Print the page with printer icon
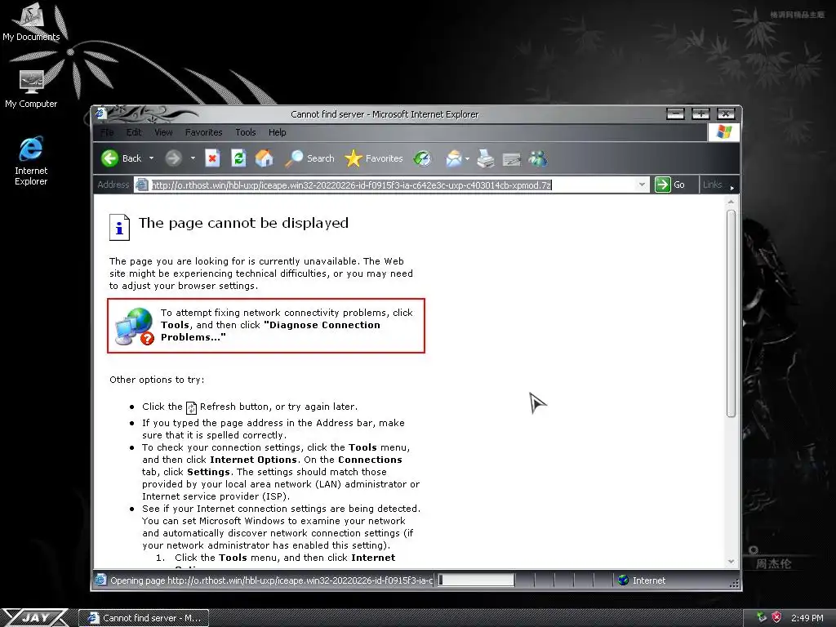 pyautogui.click(x=485, y=158)
